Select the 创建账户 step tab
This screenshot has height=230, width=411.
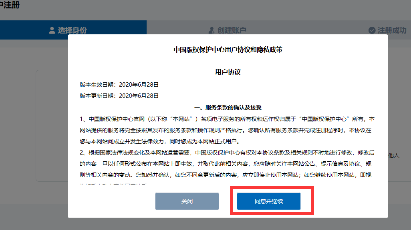click(x=227, y=30)
